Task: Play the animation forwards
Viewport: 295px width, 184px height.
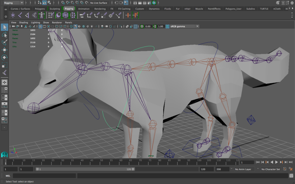Action: pyautogui.click(x=276, y=162)
